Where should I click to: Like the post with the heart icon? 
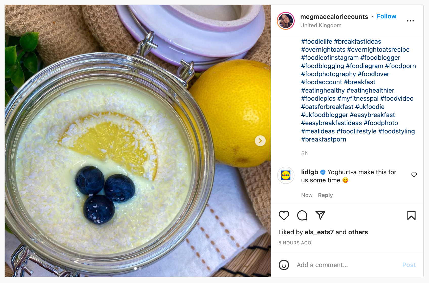click(284, 215)
